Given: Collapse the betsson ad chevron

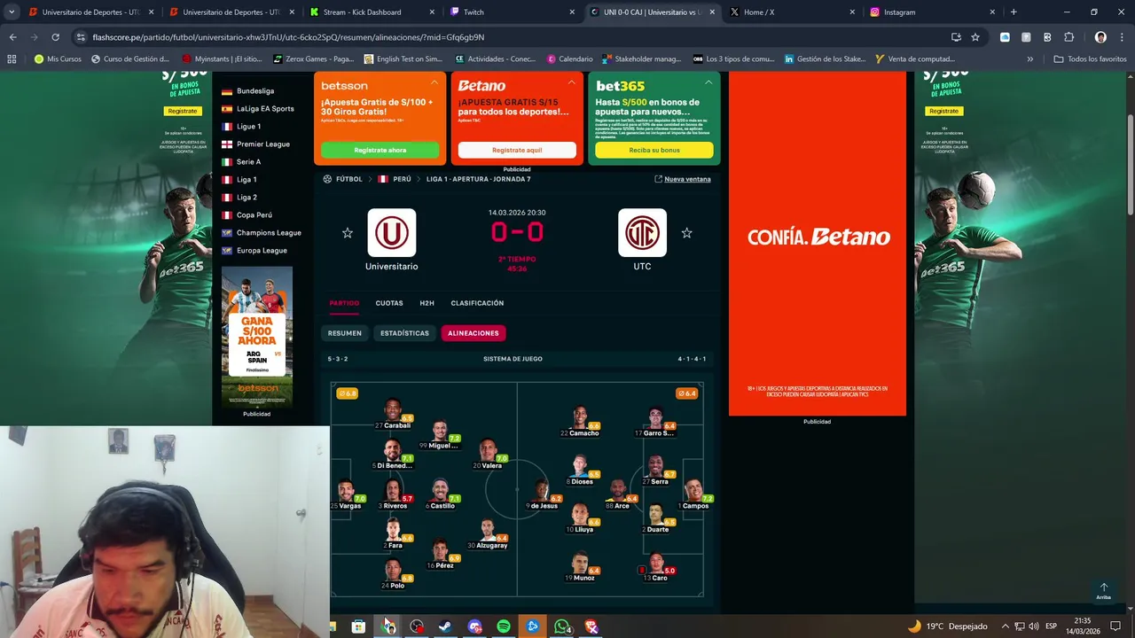Looking at the screenshot, I should (x=434, y=82).
